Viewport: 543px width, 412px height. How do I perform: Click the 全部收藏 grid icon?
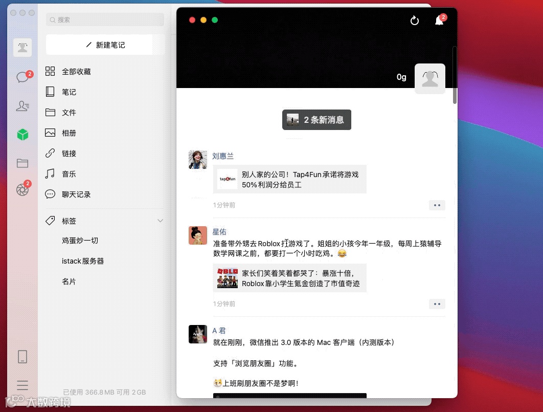(x=50, y=71)
